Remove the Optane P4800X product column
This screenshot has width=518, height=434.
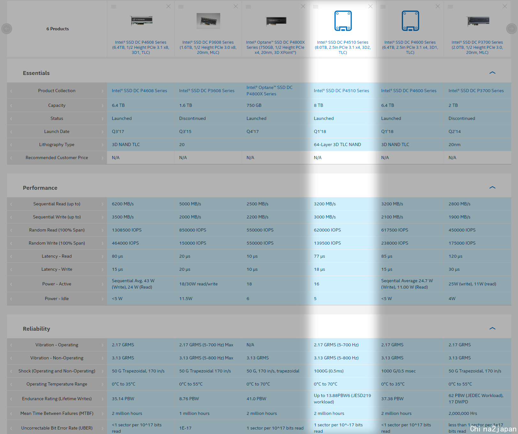(x=303, y=6)
